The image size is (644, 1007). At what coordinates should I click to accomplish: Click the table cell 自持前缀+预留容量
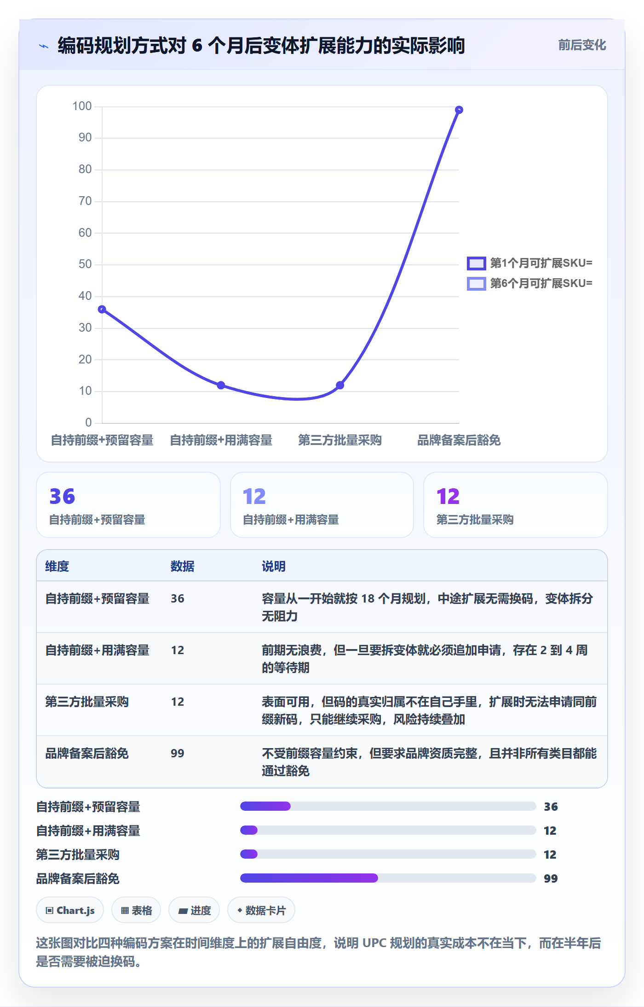pos(97,598)
